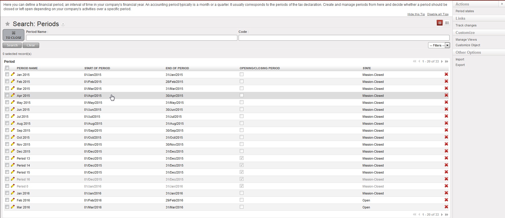The width and height of the screenshot is (505, 218).
Task: Sort by the Start of Period column header
Action: point(97,68)
